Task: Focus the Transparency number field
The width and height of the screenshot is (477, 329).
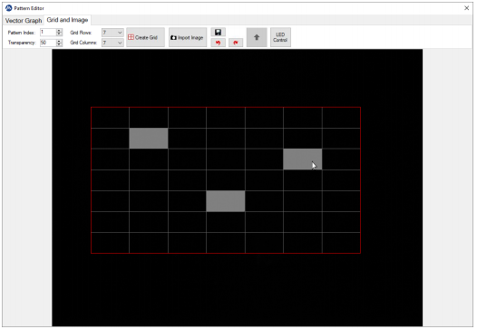Action: tap(48, 43)
